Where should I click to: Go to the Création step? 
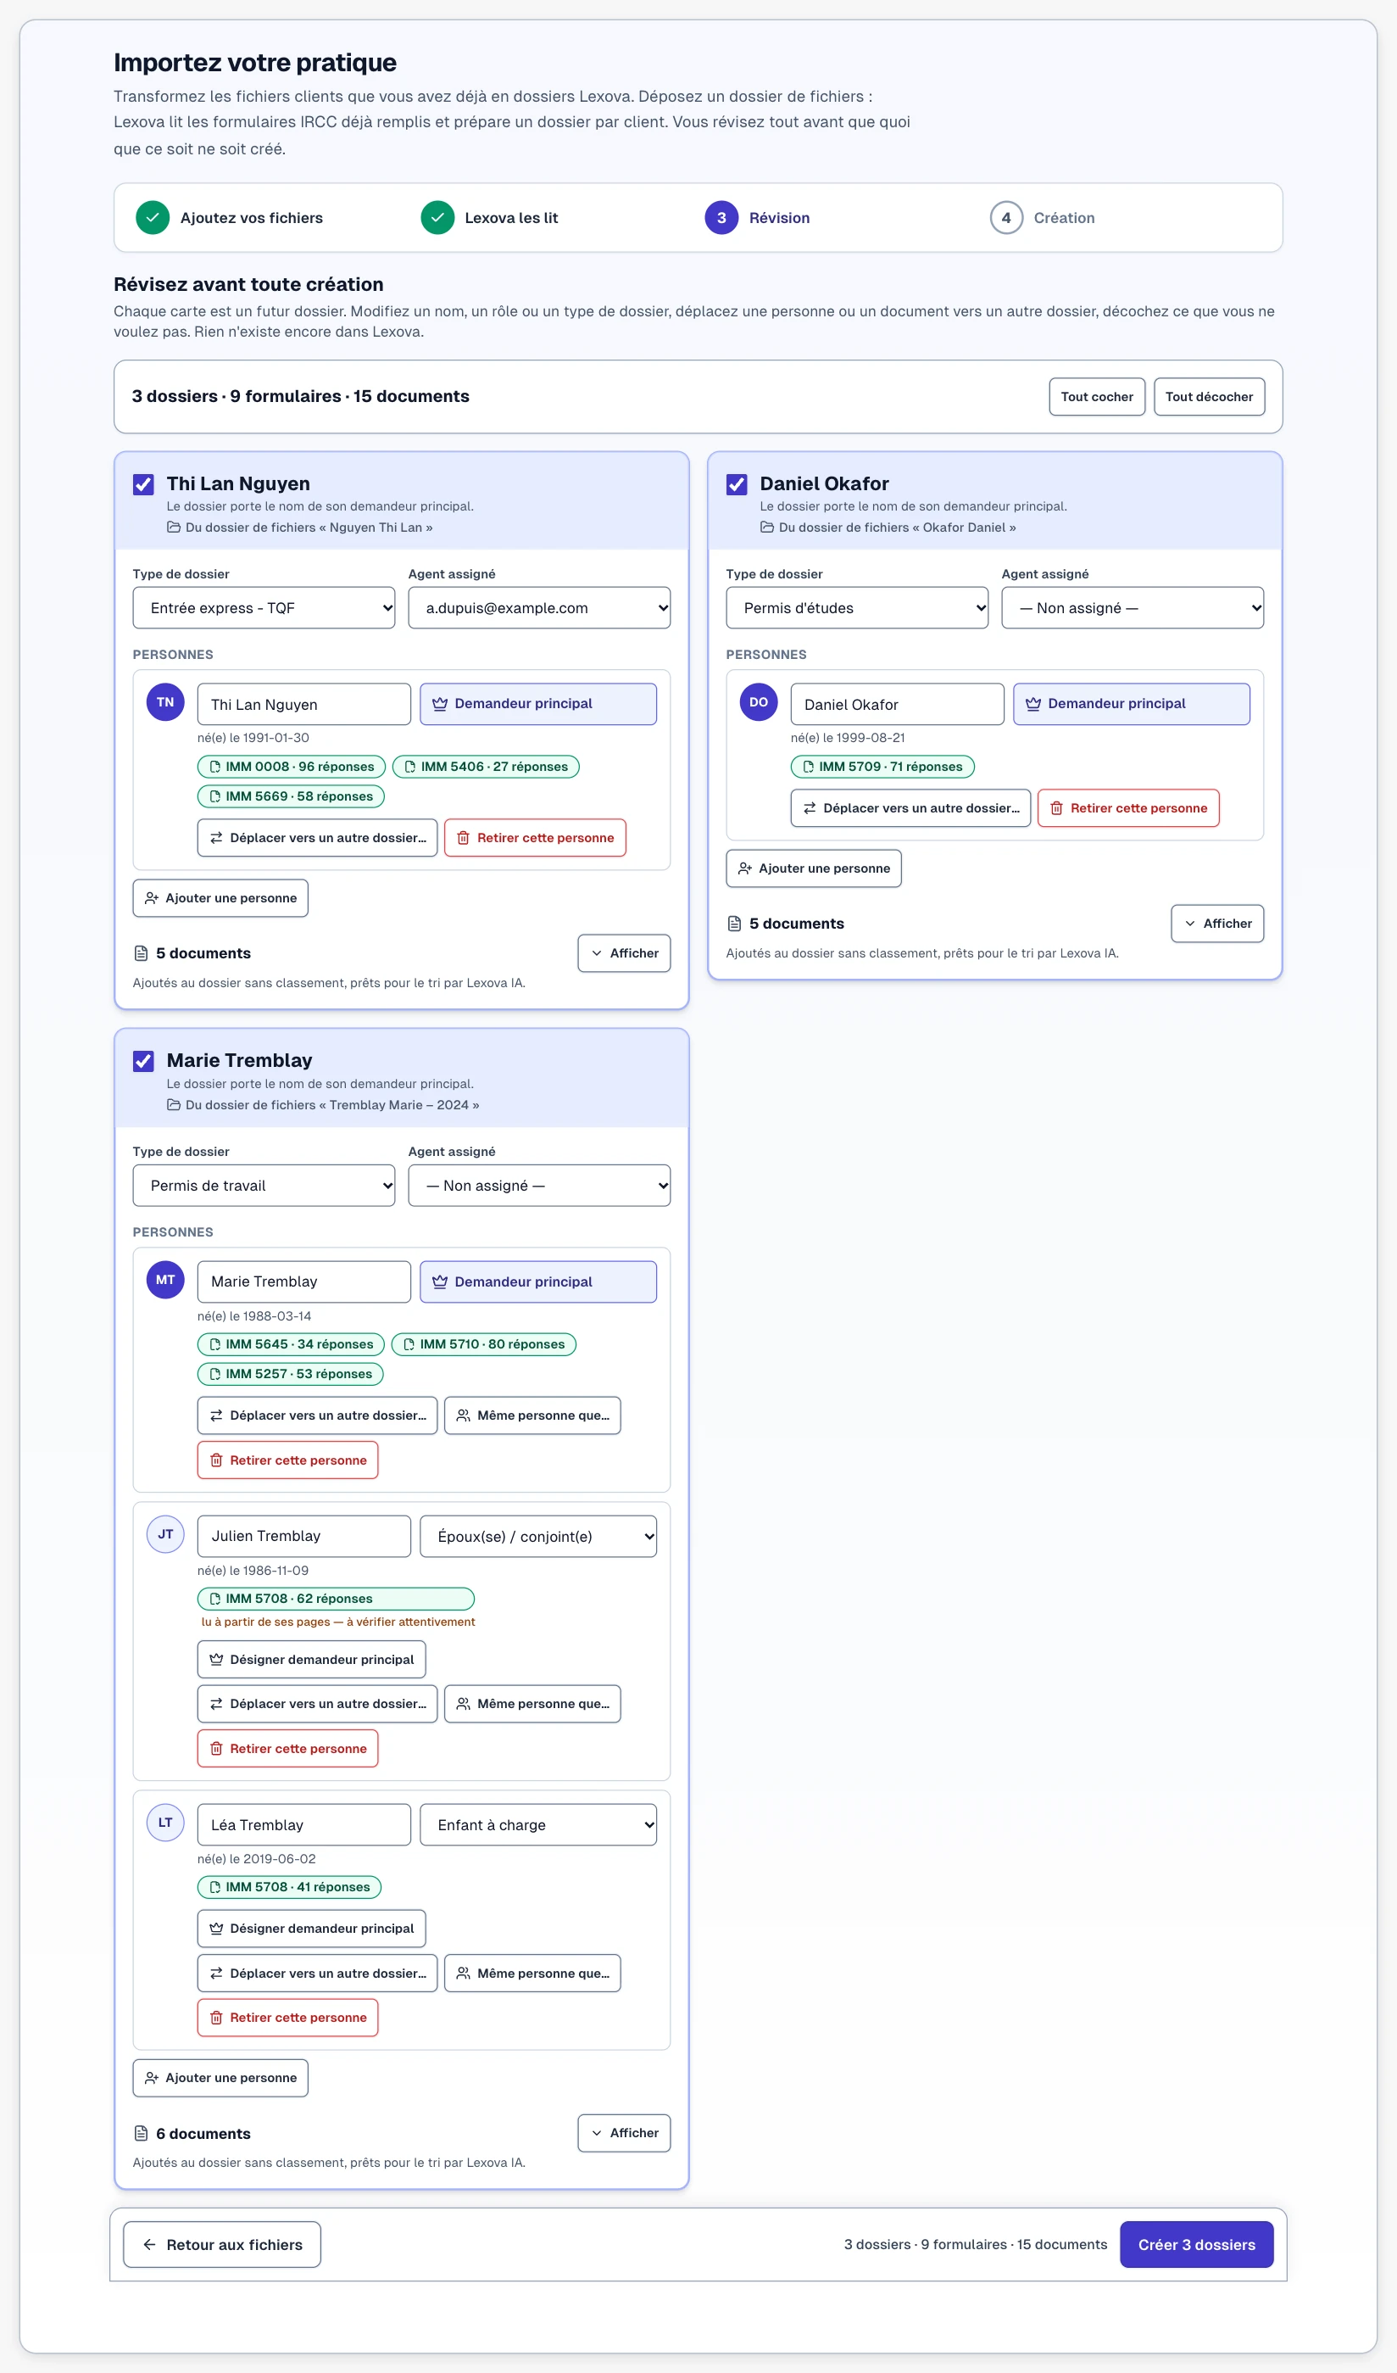1042,217
